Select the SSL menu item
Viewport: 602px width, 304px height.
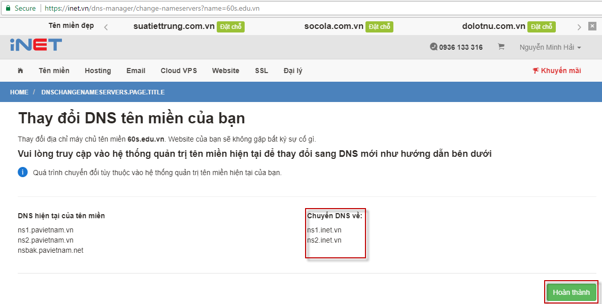(x=261, y=71)
